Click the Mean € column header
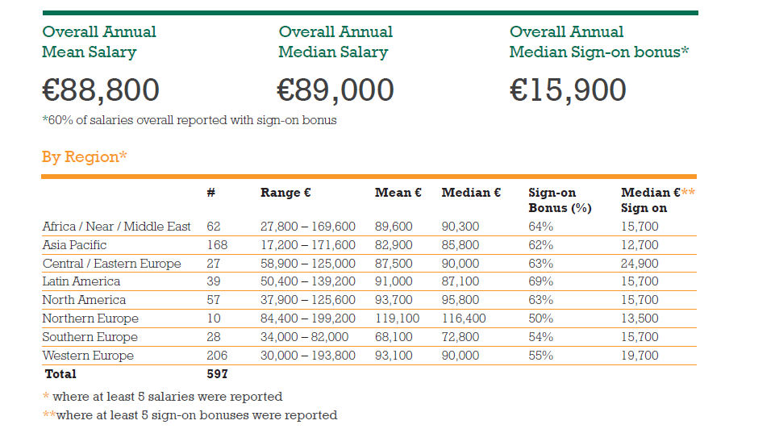Image resolution: width=775 pixels, height=433 pixels. pyautogui.click(x=398, y=193)
